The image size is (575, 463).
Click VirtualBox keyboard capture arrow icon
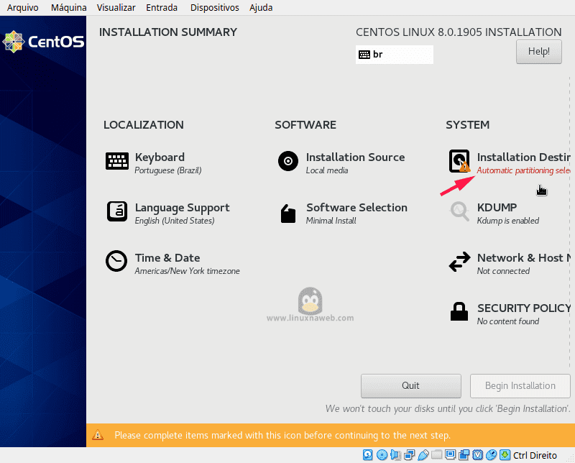point(505,455)
